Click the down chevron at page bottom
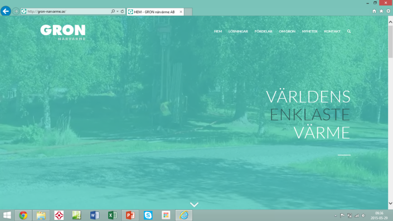Image resolution: width=393 pixels, height=221 pixels. (194, 204)
